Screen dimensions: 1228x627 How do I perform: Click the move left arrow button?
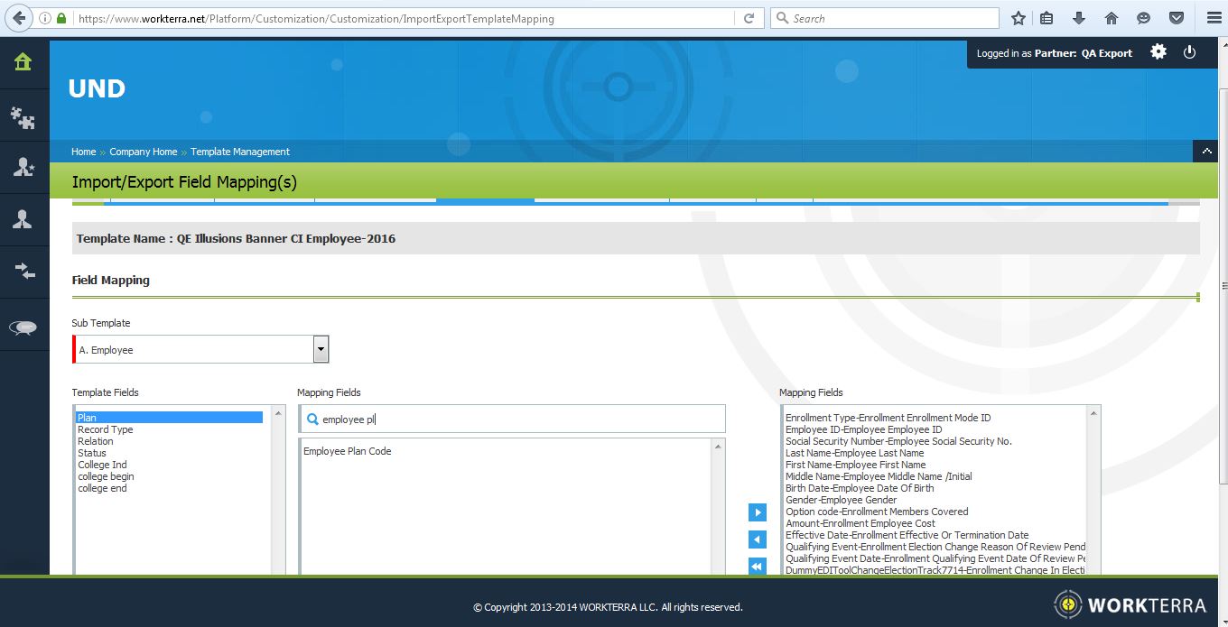[x=757, y=539]
